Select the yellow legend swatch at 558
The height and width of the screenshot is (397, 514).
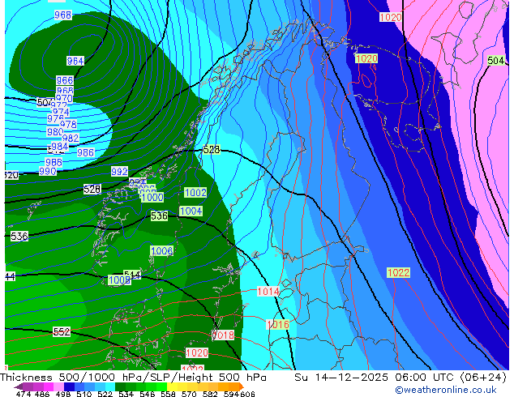pyautogui.click(x=173, y=386)
